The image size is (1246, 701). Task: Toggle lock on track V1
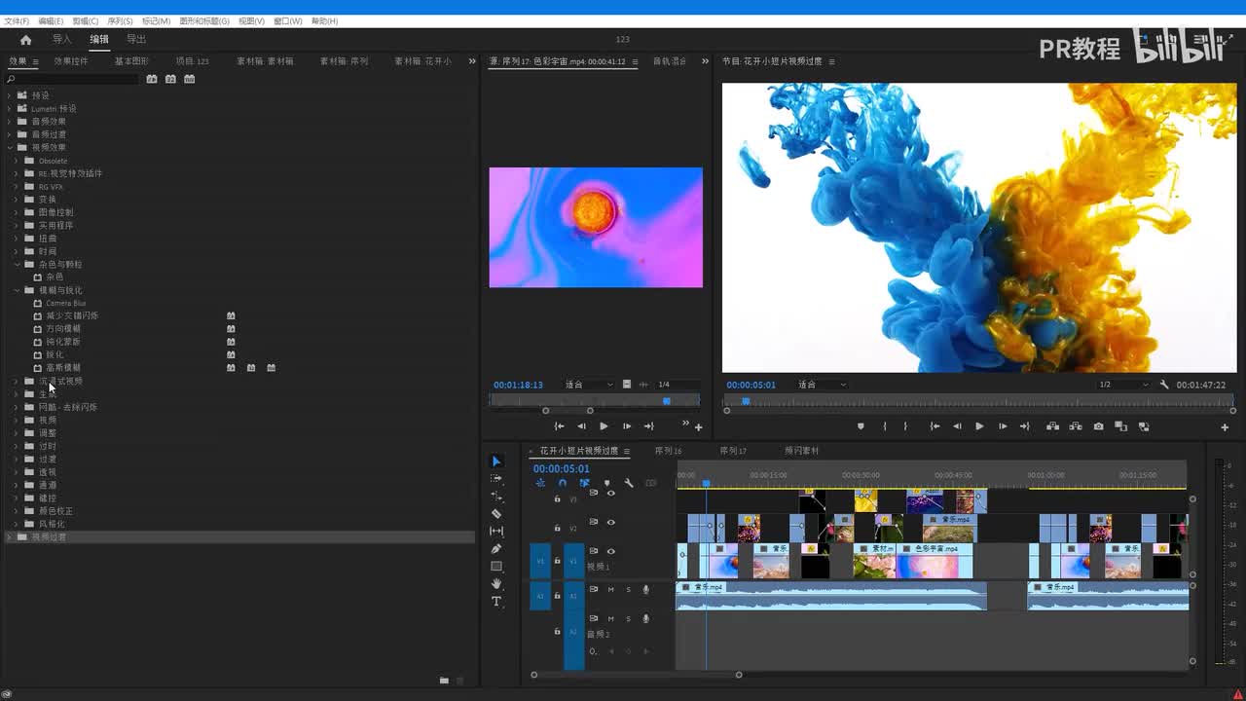(557, 560)
